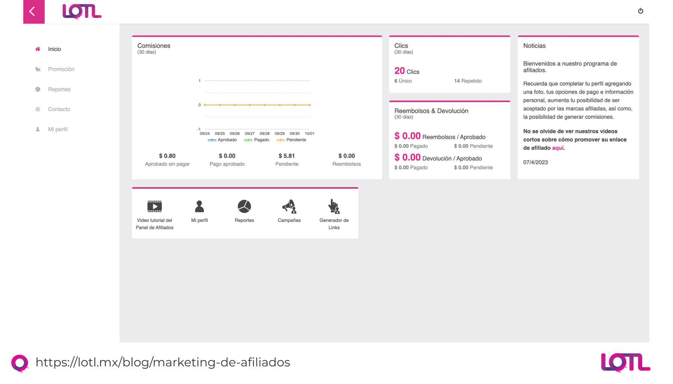Click the Inicio home icon in sidebar
Screen dimensions: 673x384
38,49
